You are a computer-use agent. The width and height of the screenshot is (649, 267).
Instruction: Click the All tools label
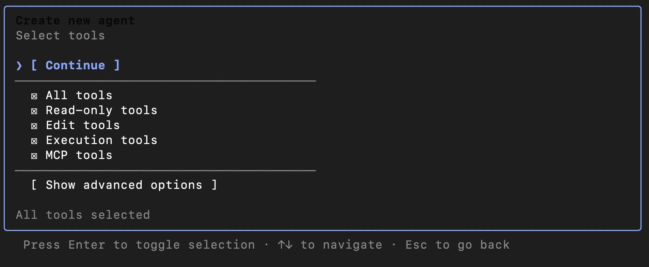(79, 95)
